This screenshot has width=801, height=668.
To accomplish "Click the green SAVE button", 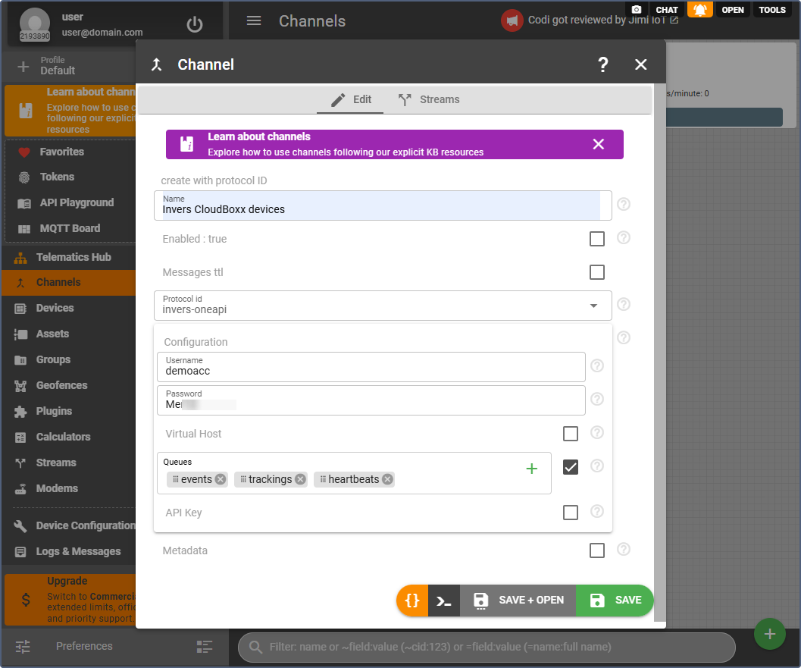I will click(615, 600).
